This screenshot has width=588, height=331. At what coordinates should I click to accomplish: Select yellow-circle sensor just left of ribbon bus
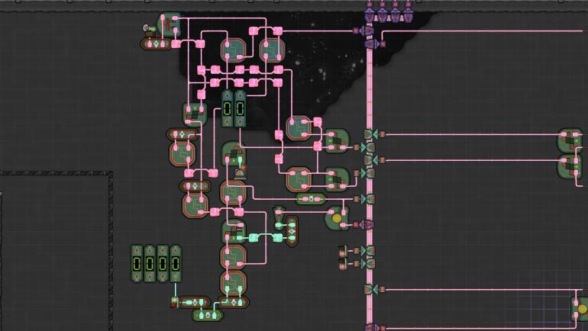point(337,218)
